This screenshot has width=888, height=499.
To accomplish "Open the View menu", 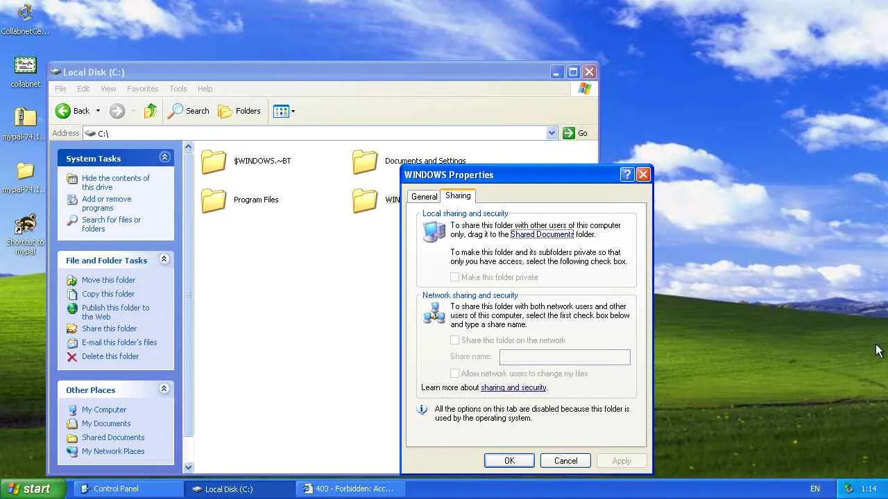I will coord(108,89).
